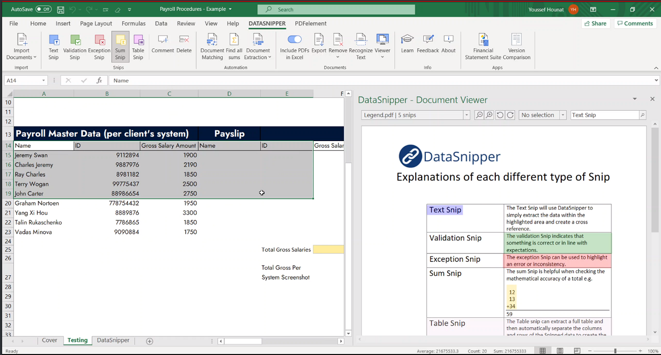Open the DataSnipper sheet tab

pyautogui.click(x=113, y=341)
